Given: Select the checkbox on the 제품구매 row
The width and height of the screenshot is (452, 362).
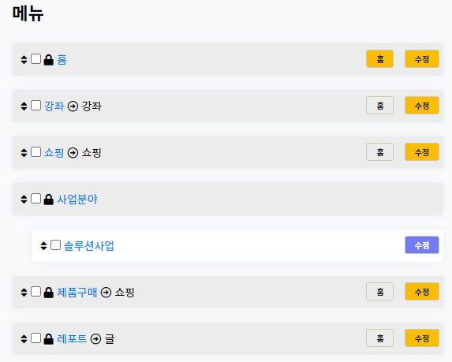Looking at the screenshot, I should 35,291.
